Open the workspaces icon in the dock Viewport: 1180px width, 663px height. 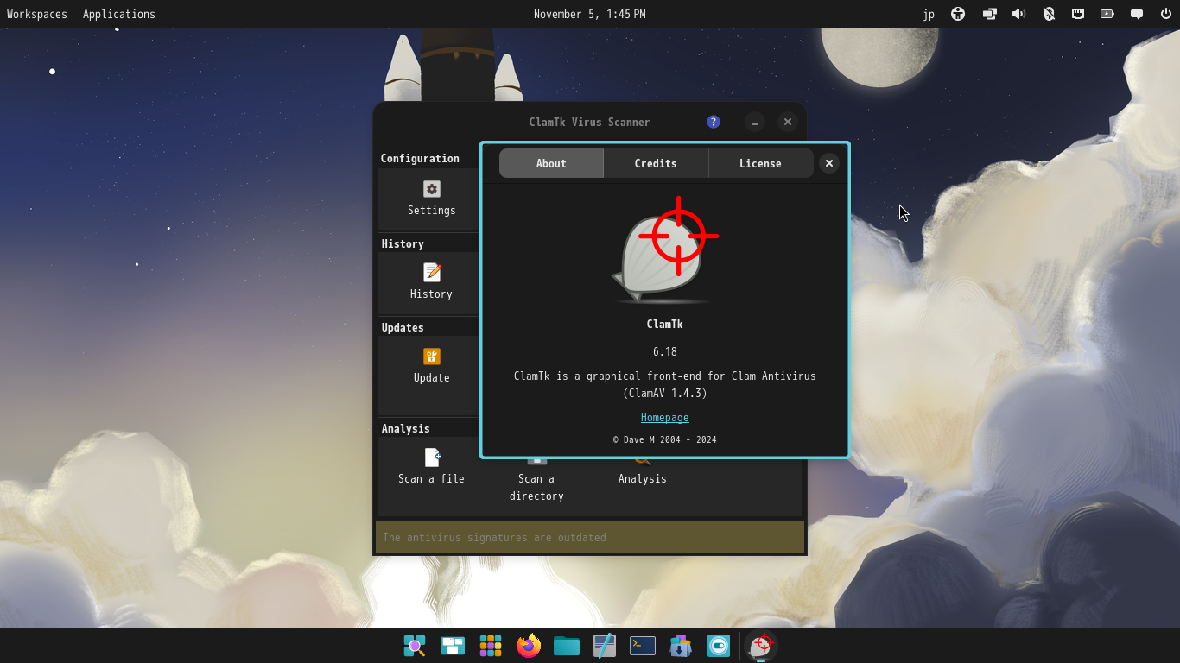(453, 646)
